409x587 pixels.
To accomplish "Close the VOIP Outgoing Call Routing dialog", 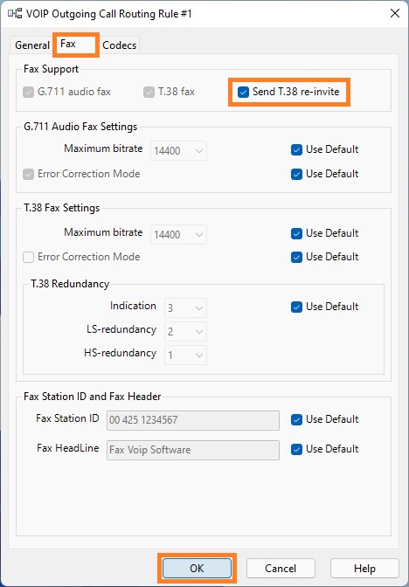I will (x=394, y=13).
